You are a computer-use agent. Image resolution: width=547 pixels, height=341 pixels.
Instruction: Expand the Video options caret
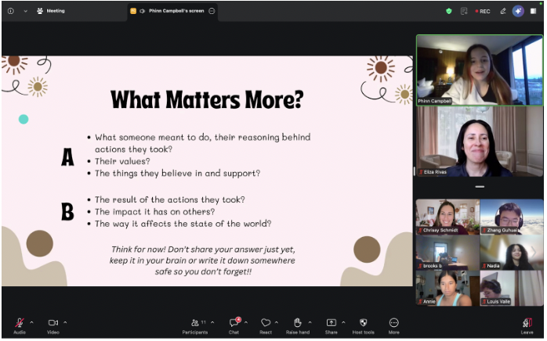click(x=65, y=323)
